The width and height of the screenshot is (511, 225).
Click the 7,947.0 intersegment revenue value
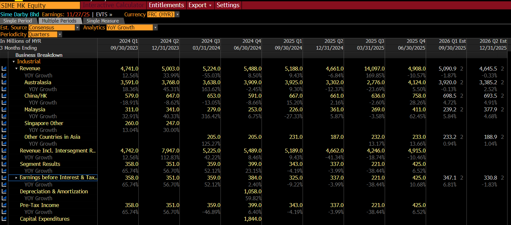coord(171,151)
